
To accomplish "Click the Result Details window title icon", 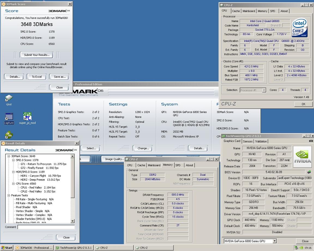I will [3, 143].
